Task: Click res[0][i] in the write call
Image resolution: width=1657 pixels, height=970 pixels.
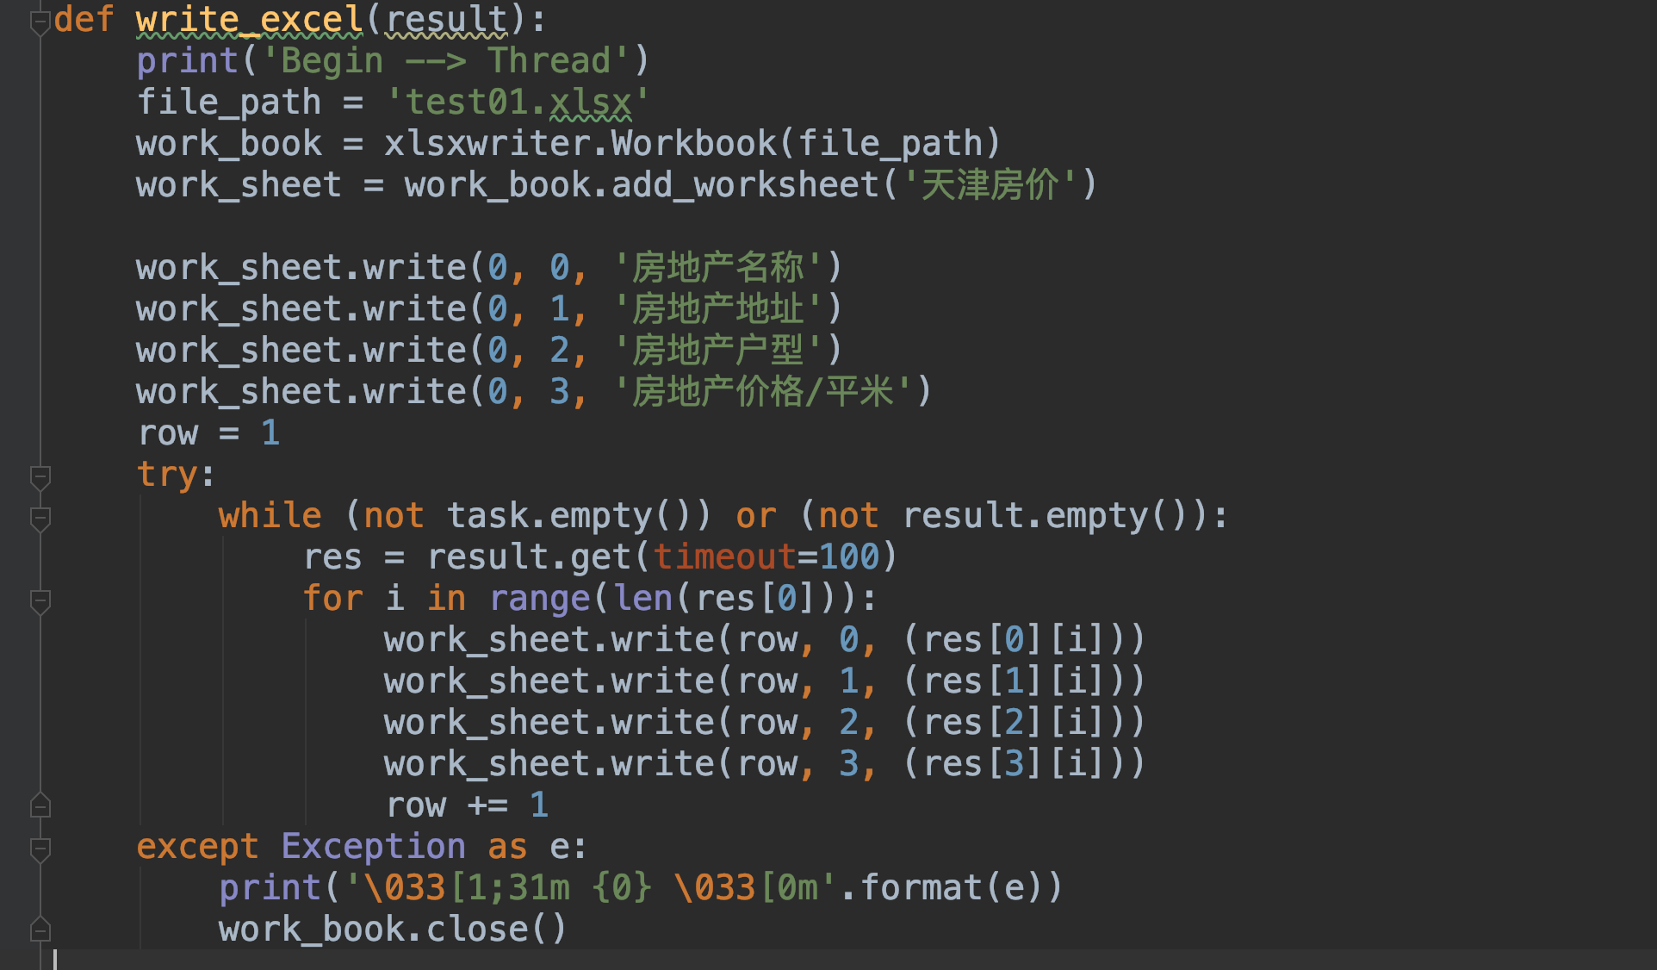Action: 1013,640
